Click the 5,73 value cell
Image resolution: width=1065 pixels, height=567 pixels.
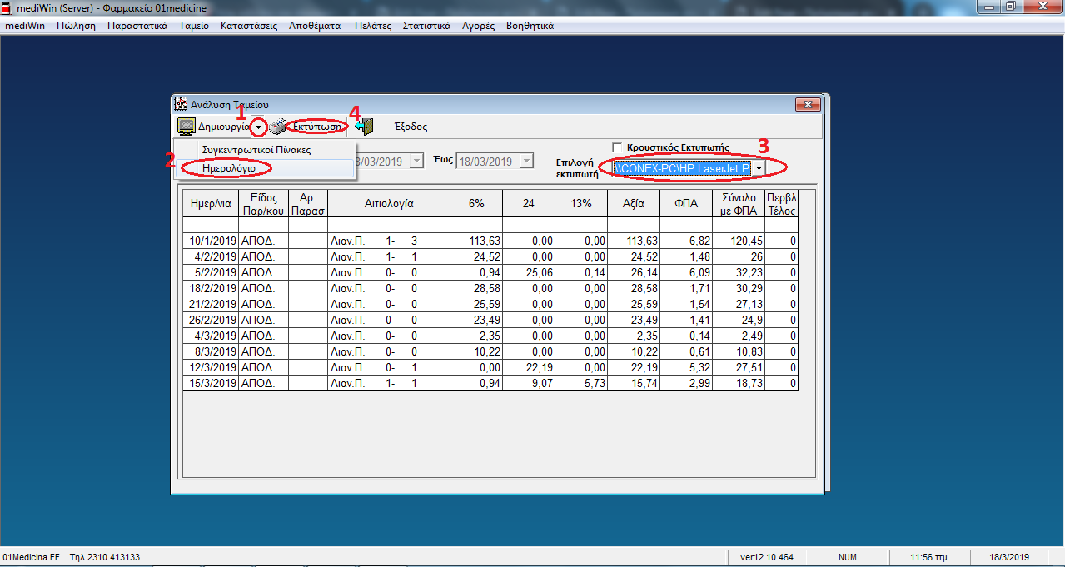tap(581, 383)
